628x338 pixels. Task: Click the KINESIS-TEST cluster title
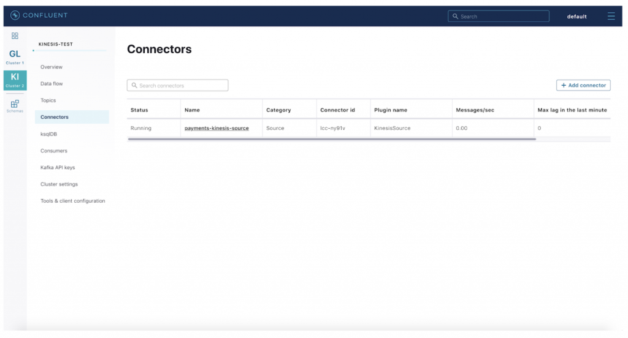click(x=56, y=44)
